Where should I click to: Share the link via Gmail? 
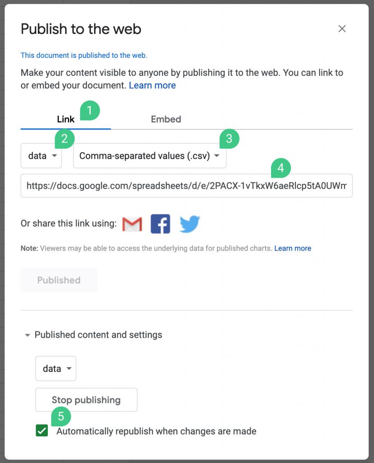(131, 223)
